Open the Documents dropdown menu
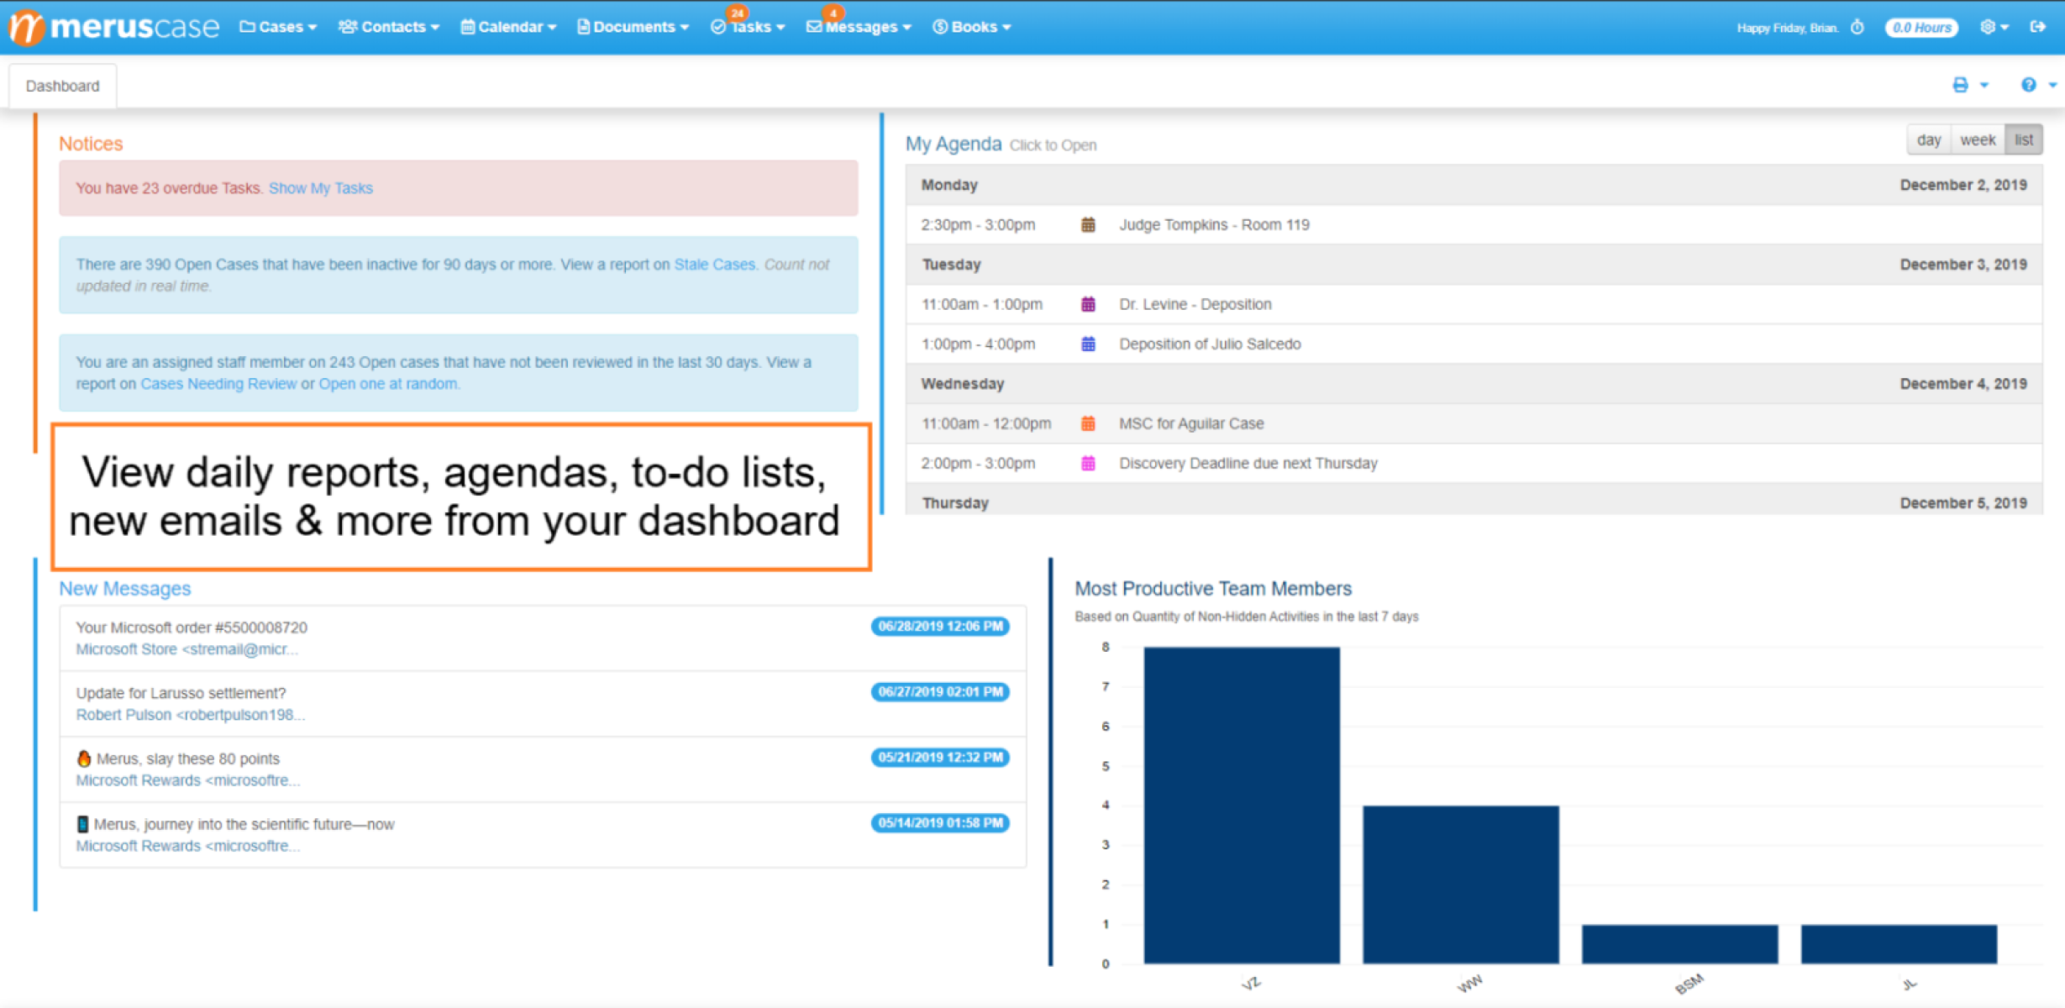The width and height of the screenshot is (2065, 1008). [x=633, y=26]
